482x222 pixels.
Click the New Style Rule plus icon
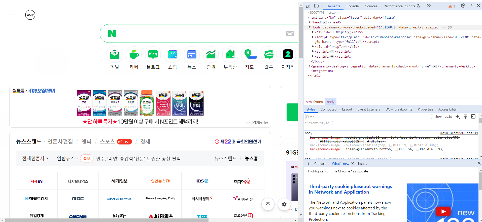[458, 117]
